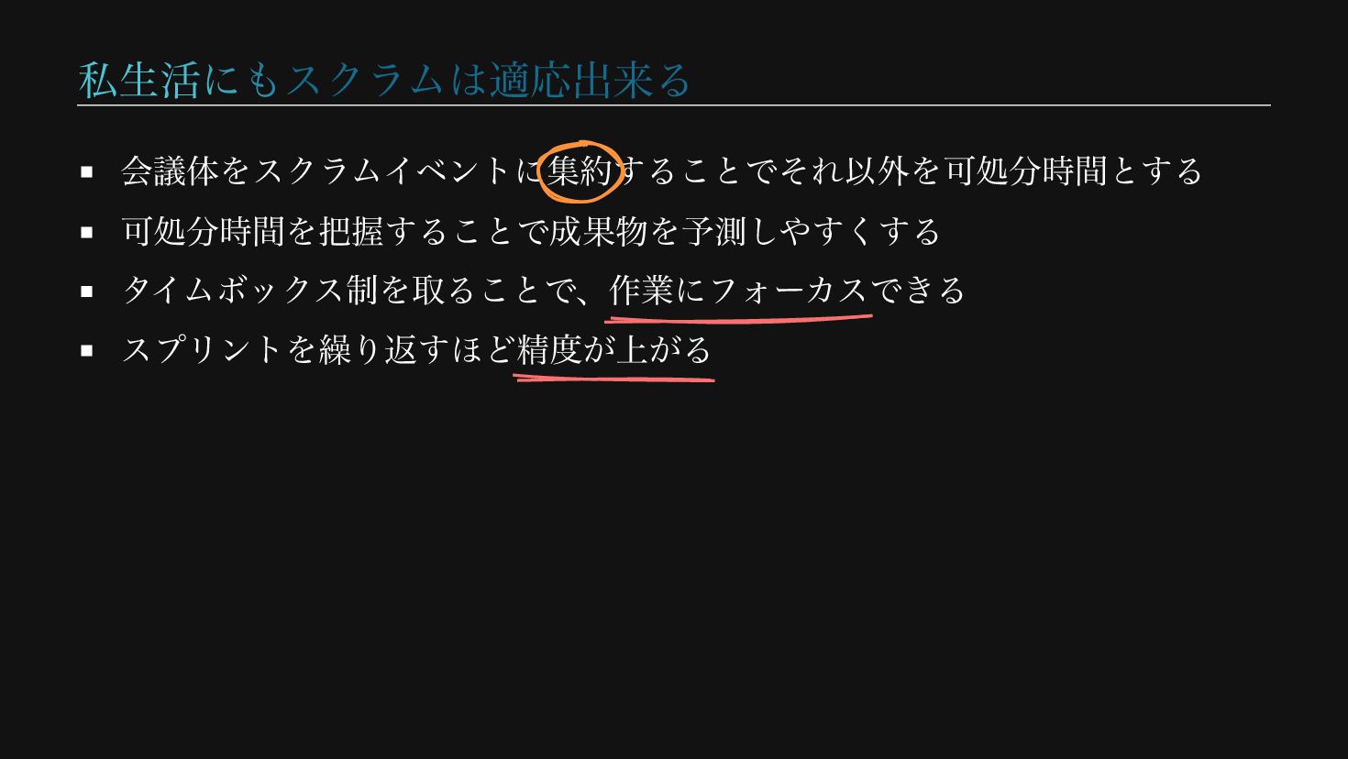
Task: Click the word 成果物 in the second bullet
Action: 598,231
